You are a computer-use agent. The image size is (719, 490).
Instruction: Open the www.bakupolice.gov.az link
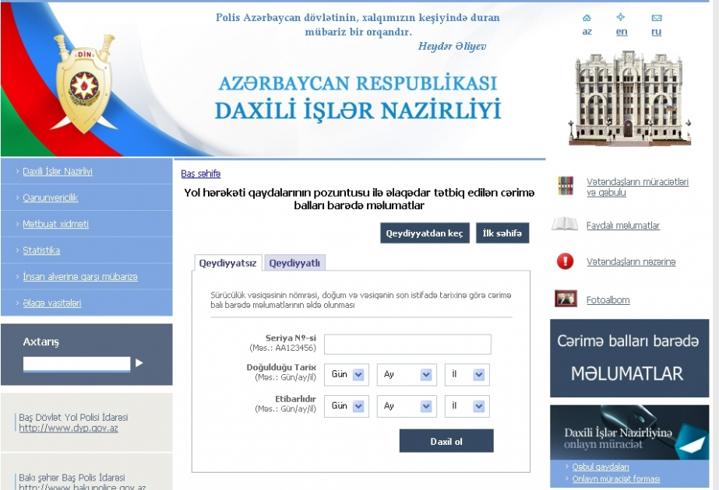tap(83, 486)
